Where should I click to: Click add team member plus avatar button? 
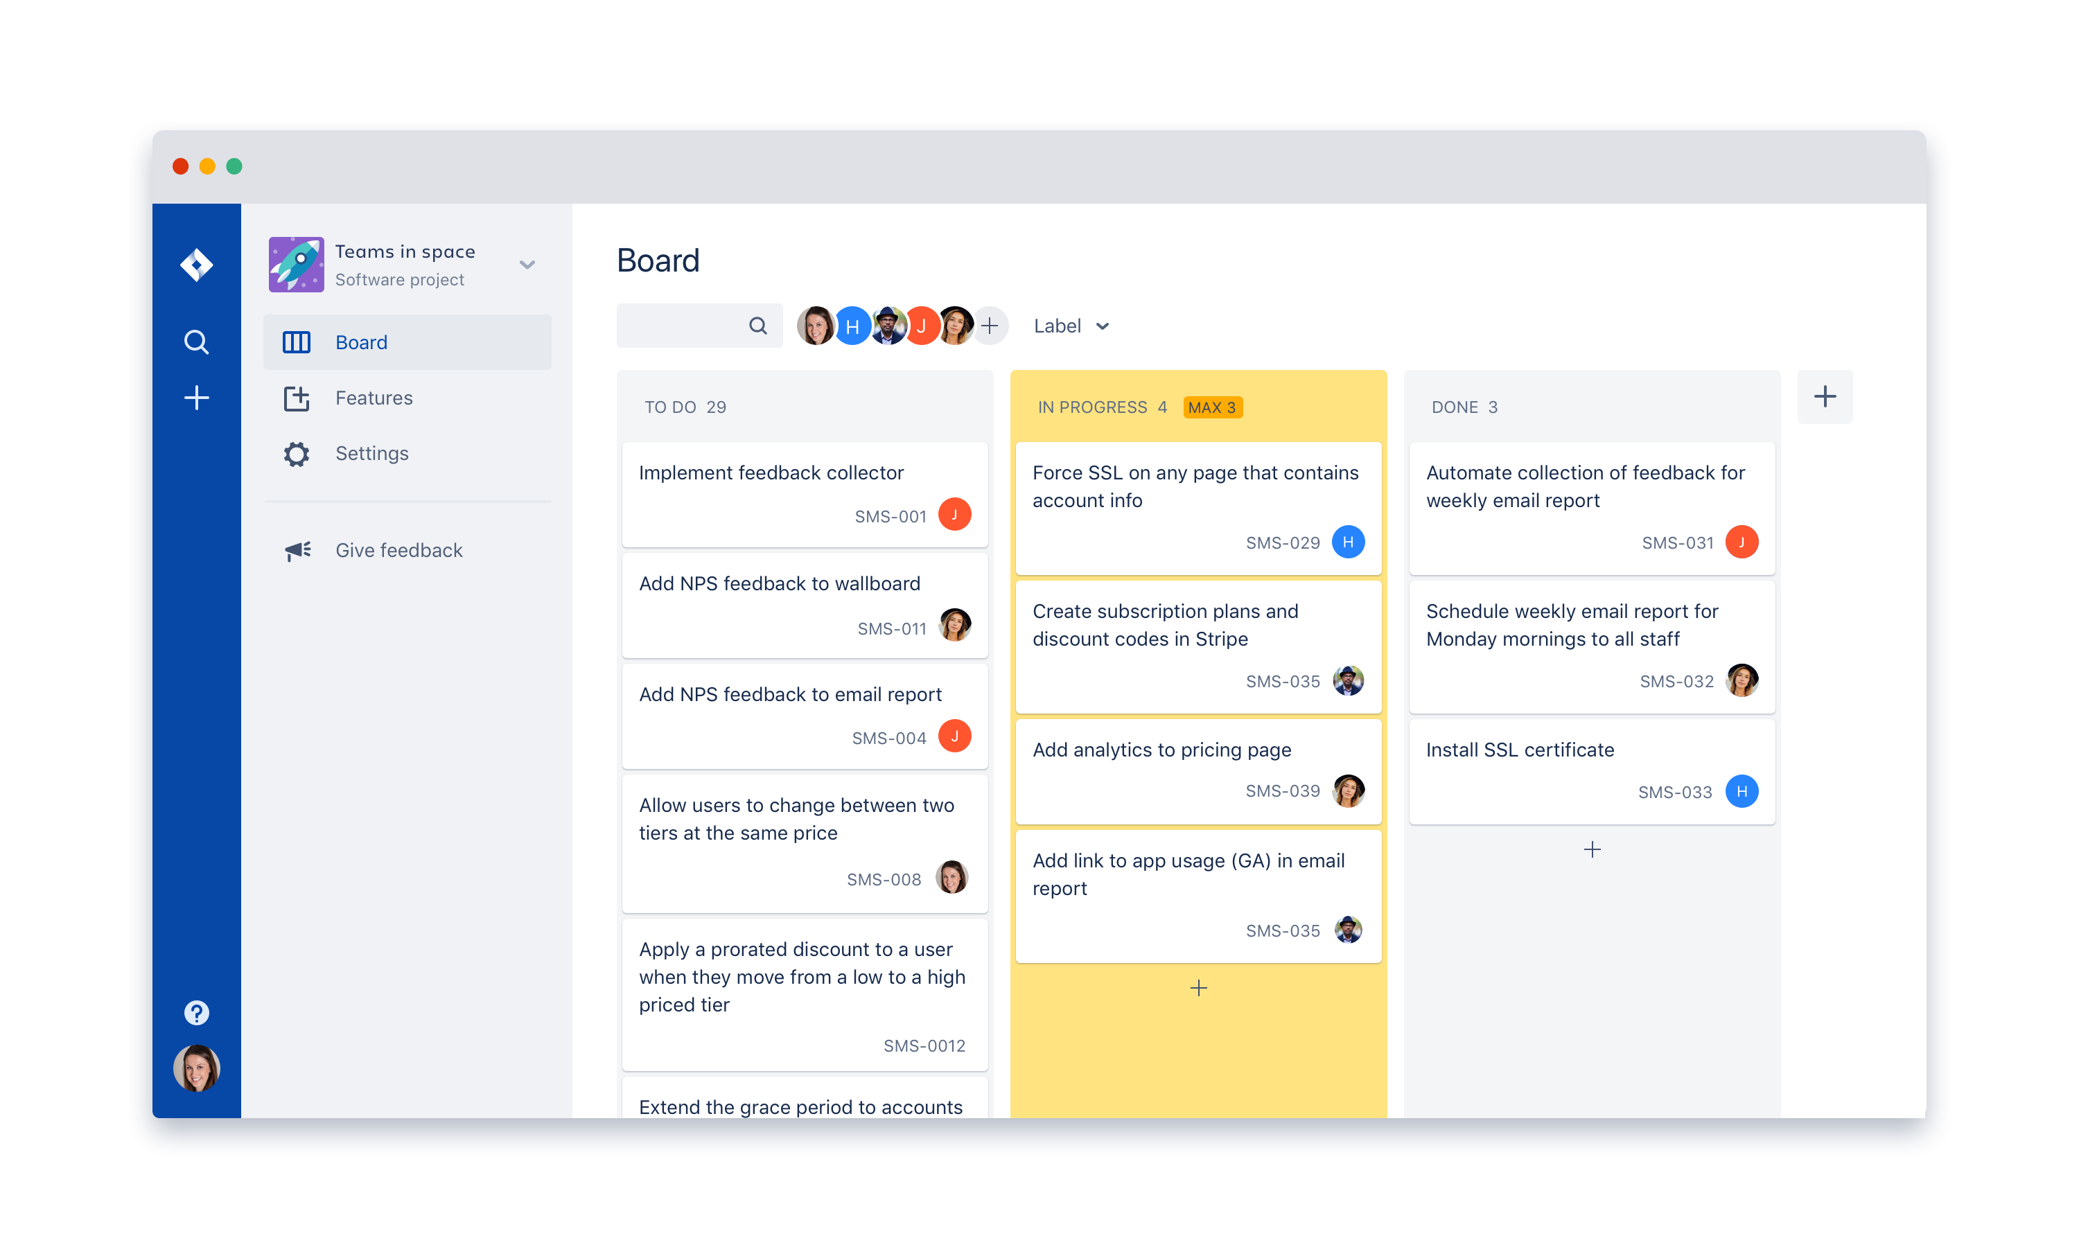click(990, 326)
